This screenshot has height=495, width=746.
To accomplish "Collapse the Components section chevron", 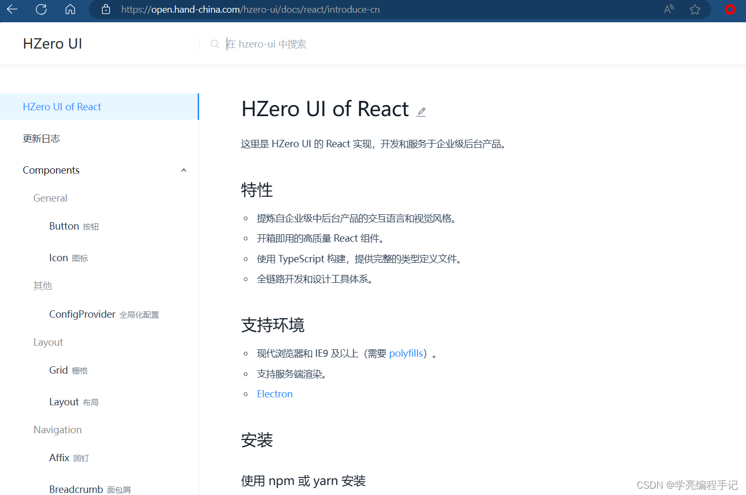I will (x=183, y=170).
